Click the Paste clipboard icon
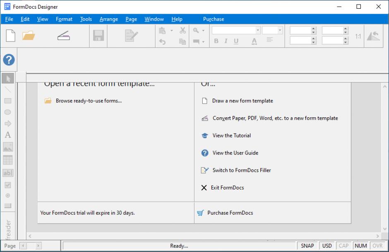 click(x=162, y=31)
